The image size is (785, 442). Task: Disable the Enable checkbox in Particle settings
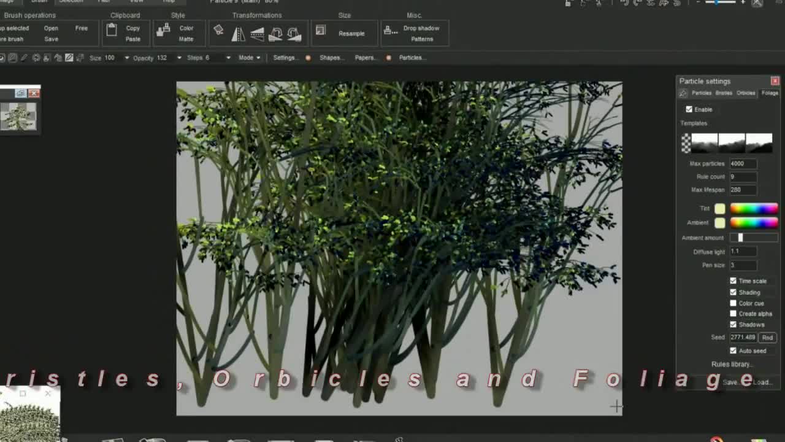click(x=689, y=109)
